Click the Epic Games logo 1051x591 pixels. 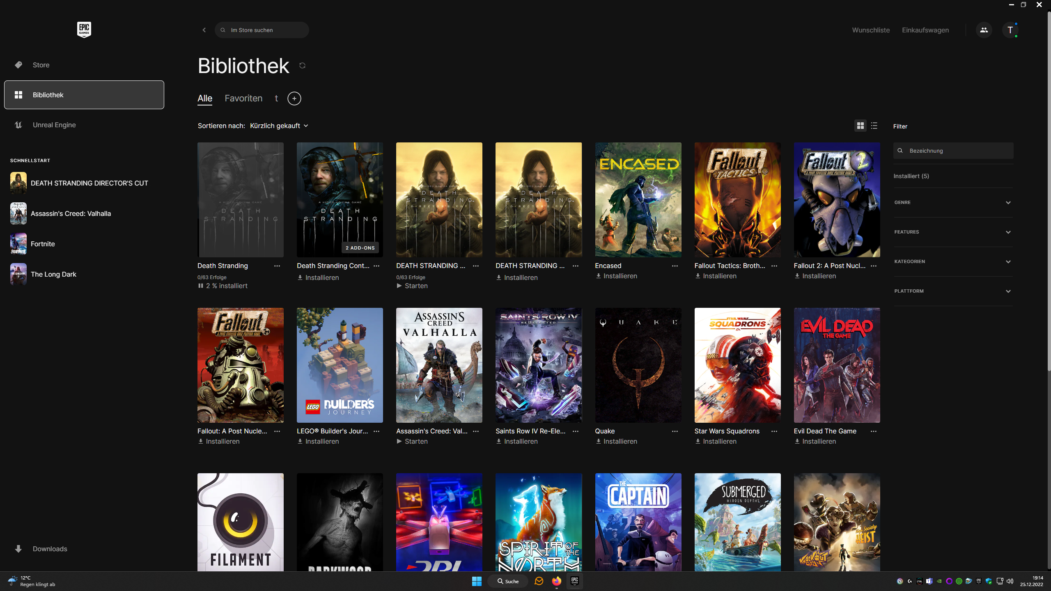(84, 30)
